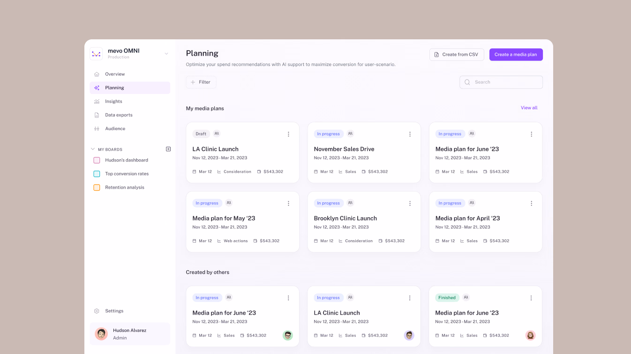Viewport: 631px width, 354px height.
Task: Collapse the My Boards section chevron
Action: [x=93, y=149]
